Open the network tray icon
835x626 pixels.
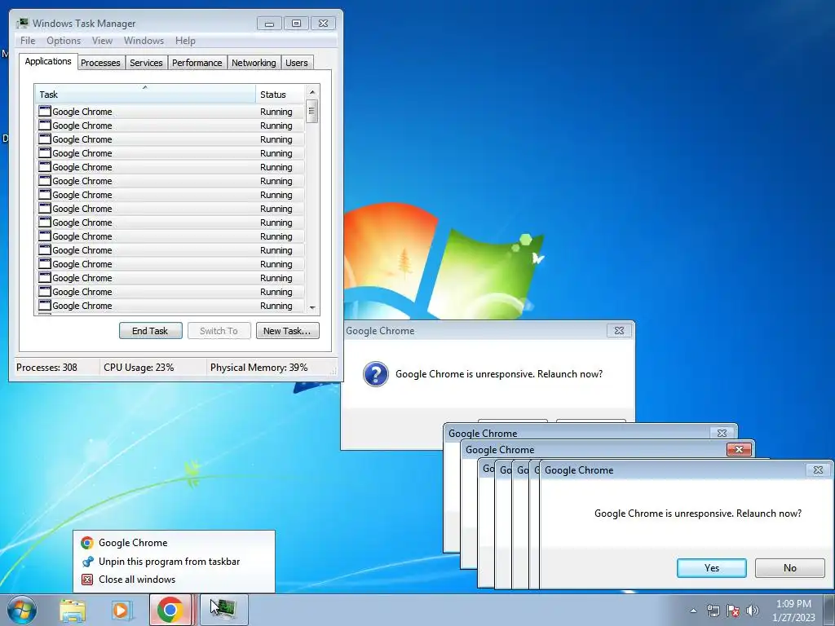pyautogui.click(x=713, y=611)
